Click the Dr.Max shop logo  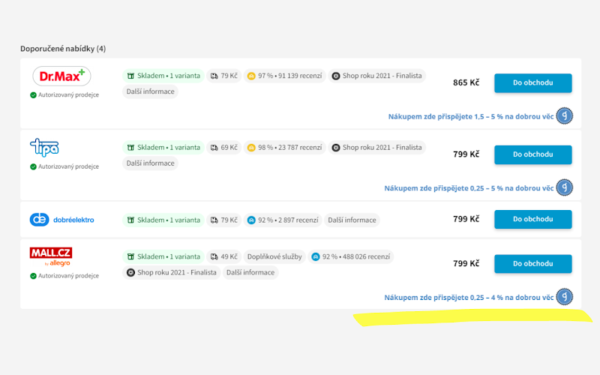point(61,76)
